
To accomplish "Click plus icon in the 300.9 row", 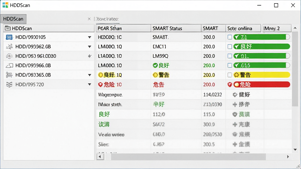I will click(235, 124).
